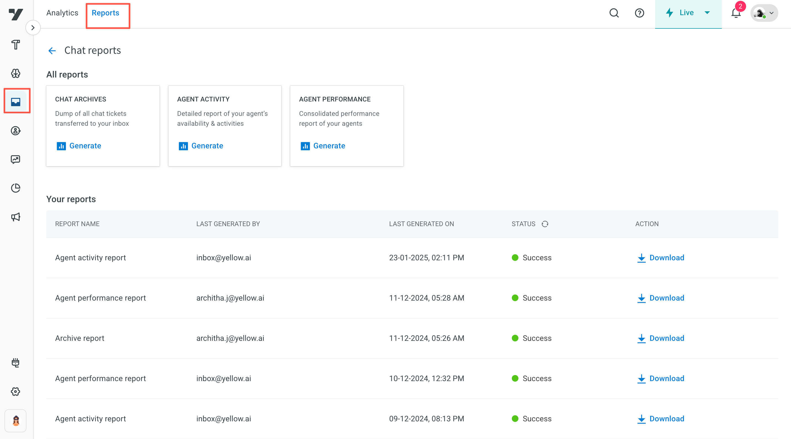Click the REPORT NAME column header
This screenshot has width=791, height=439.
[77, 224]
